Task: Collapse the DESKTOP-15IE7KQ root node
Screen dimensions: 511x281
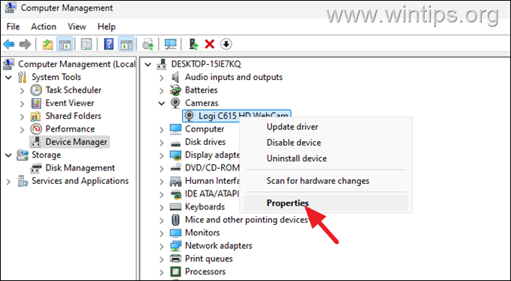Action: click(148, 64)
